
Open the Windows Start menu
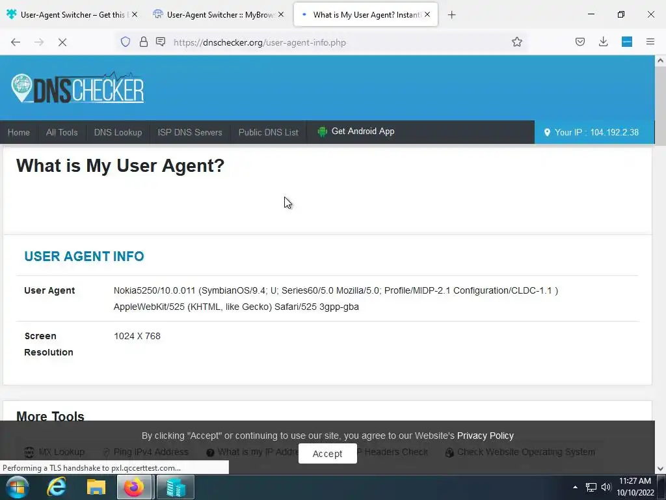pos(17,487)
